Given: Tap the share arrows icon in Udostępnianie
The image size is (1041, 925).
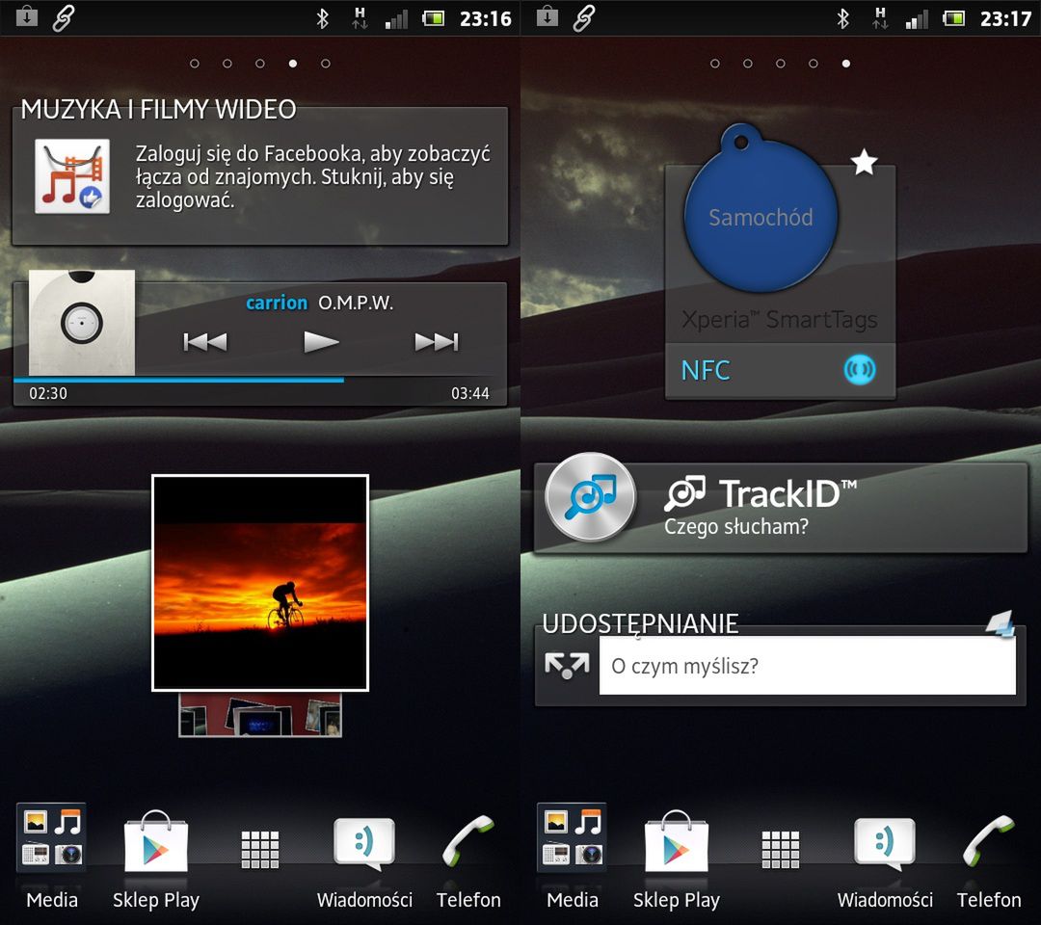Looking at the screenshot, I should [567, 666].
